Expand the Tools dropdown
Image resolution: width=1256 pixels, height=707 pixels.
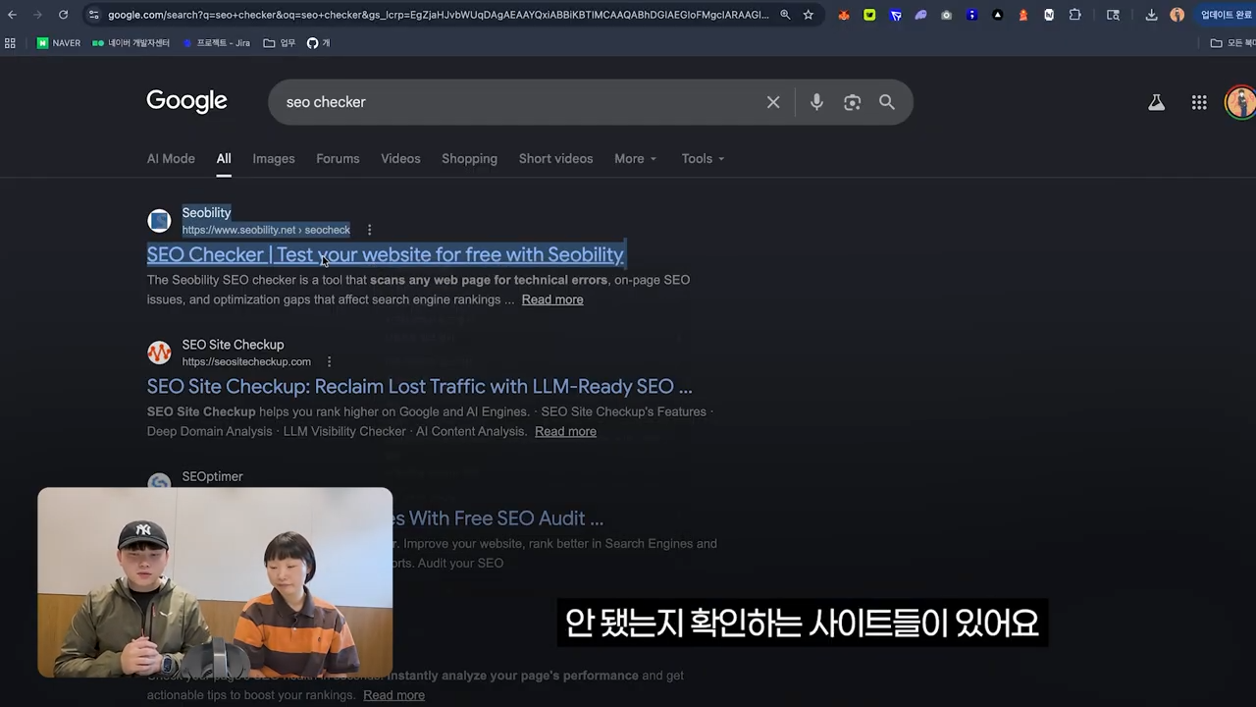click(703, 158)
